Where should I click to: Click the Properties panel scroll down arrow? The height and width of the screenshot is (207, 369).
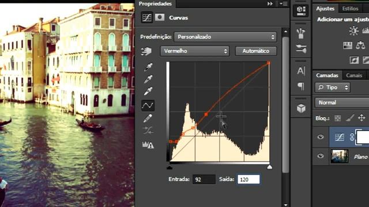(285, 205)
